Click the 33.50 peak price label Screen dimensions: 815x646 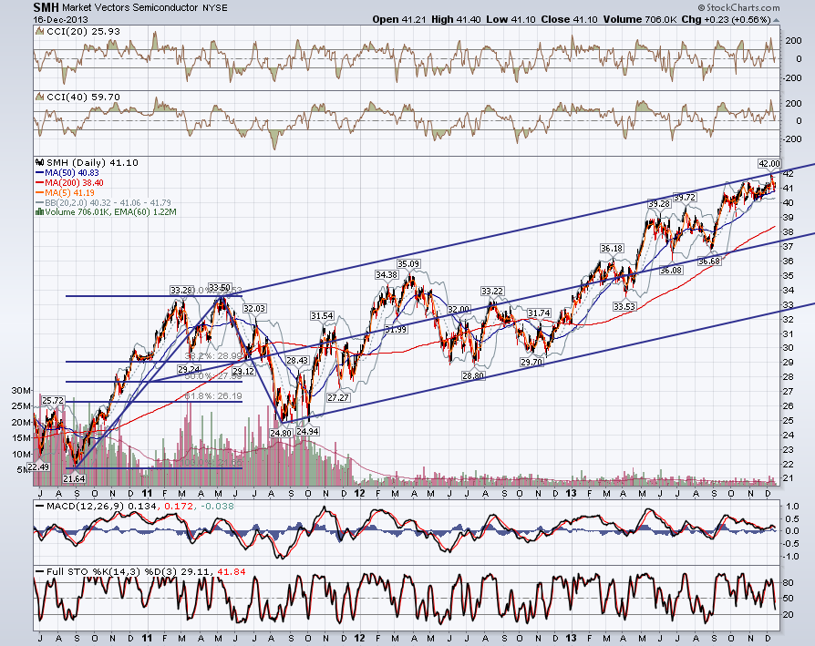(220, 287)
